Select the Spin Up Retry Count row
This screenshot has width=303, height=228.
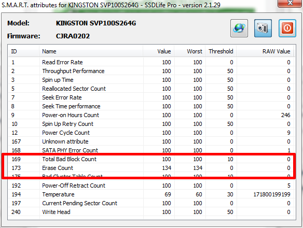[151, 124]
